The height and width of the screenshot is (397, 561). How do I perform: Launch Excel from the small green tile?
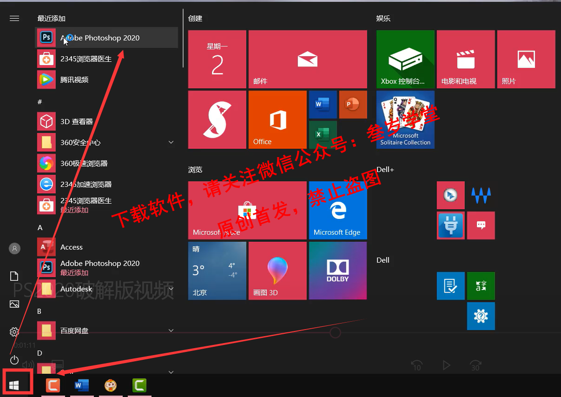tap(323, 135)
